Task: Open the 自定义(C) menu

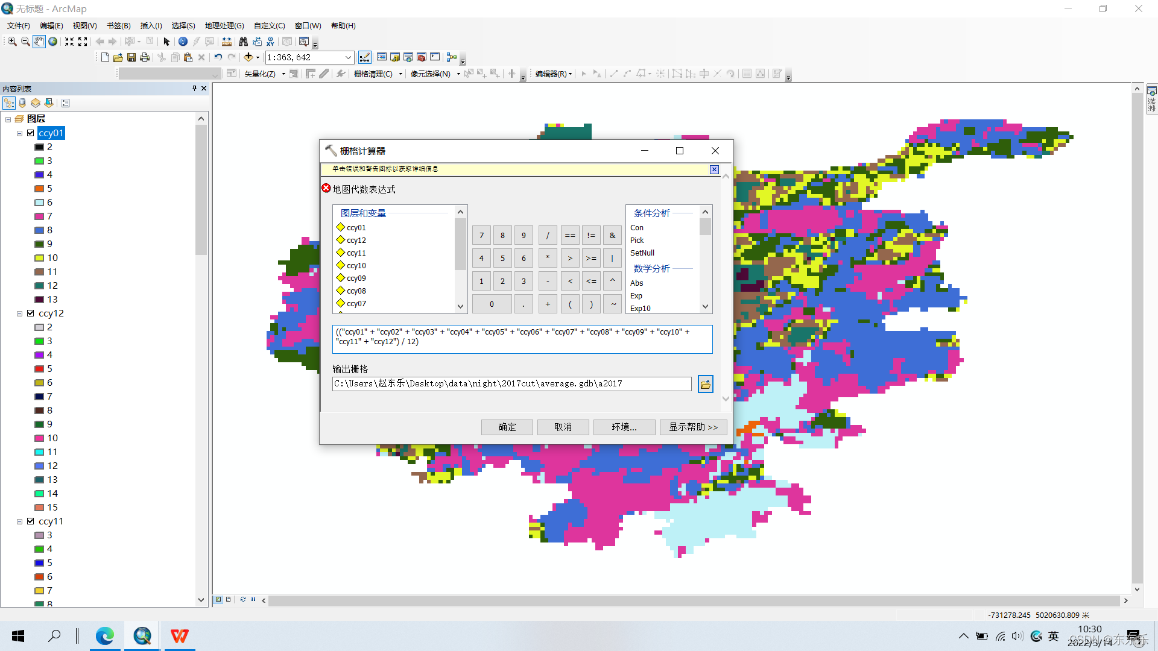Action: coord(269,25)
